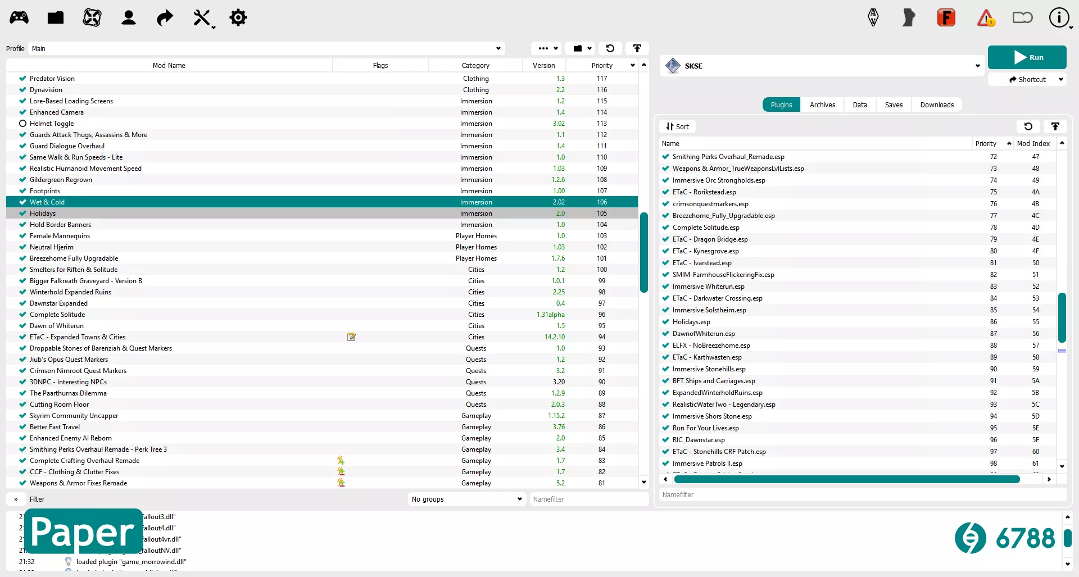Open the SKSE executable dropdown
The image size is (1079, 577).
pyautogui.click(x=822, y=66)
